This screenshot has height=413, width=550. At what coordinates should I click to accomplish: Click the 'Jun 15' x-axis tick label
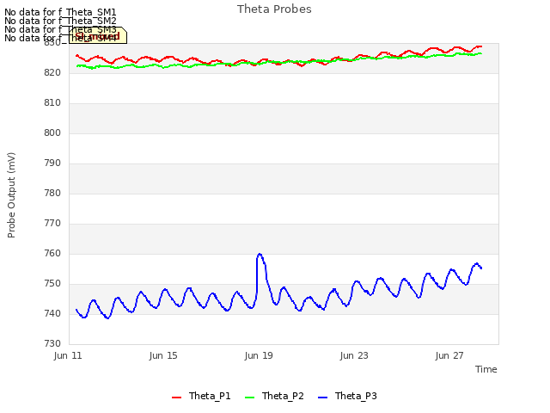pos(163,355)
